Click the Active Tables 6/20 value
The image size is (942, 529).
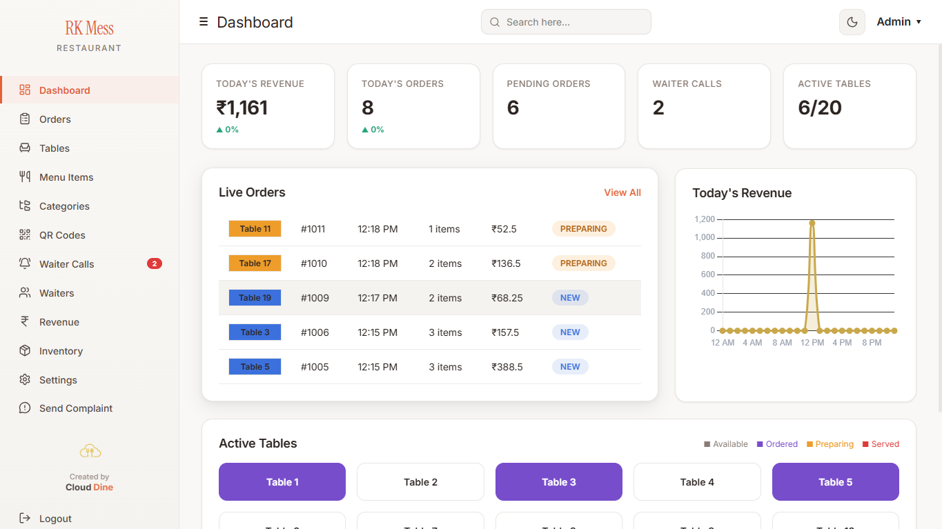tap(820, 108)
